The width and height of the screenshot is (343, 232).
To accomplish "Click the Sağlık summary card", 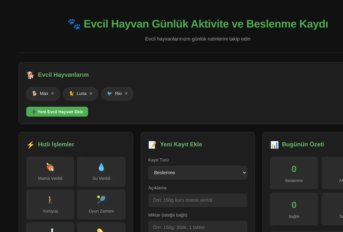I will click(x=294, y=209).
